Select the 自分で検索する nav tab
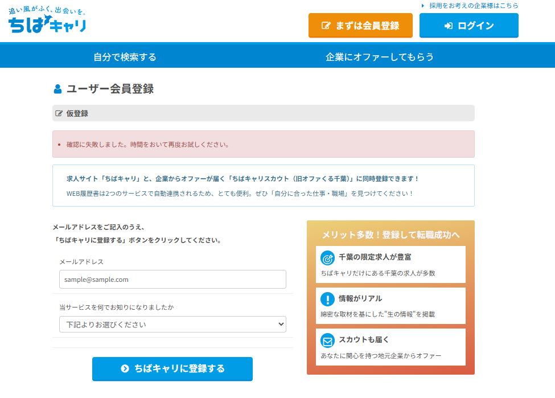The image size is (555, 398). [125, 57]
